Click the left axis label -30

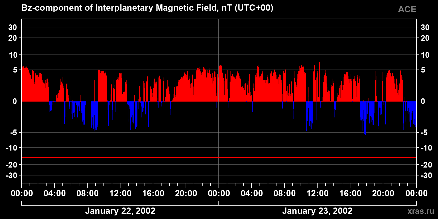click(11, 175)
